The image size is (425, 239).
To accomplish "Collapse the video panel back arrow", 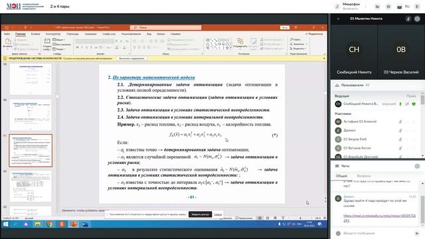I will (338, 19).
